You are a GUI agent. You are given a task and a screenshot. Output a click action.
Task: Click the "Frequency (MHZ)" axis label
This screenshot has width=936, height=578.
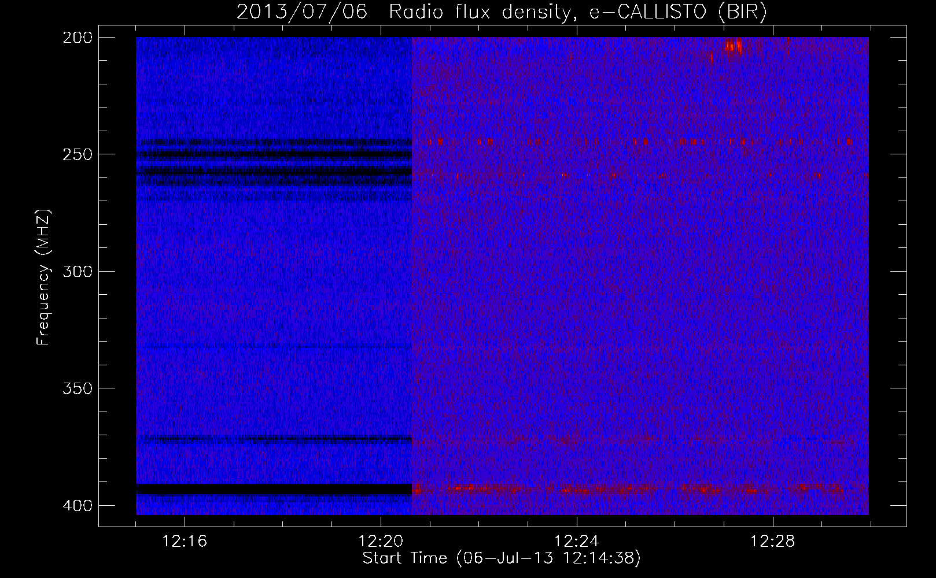point(43,277)
